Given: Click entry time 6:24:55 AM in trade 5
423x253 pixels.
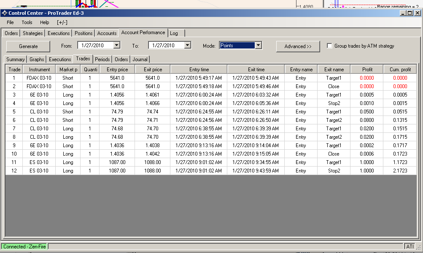Looking at the screenshot, I should (199, 112).
